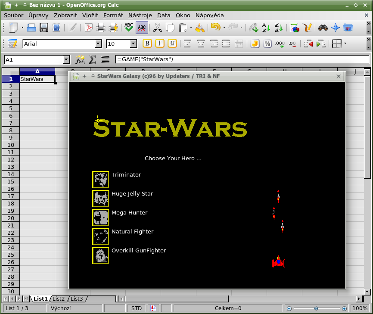
Task: Decrease indent with the red arrow icon
Action: pos(308,44)
